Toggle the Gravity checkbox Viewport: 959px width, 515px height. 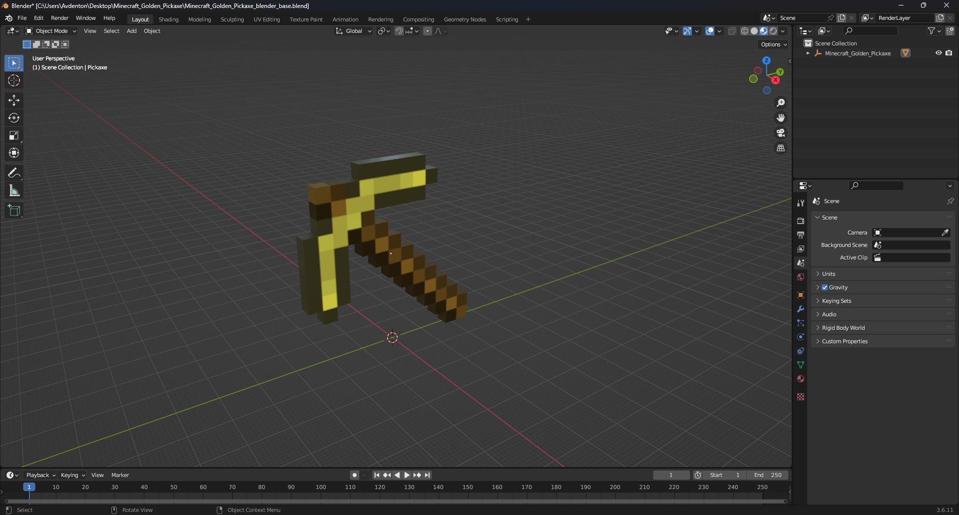(x=825, y=287)
